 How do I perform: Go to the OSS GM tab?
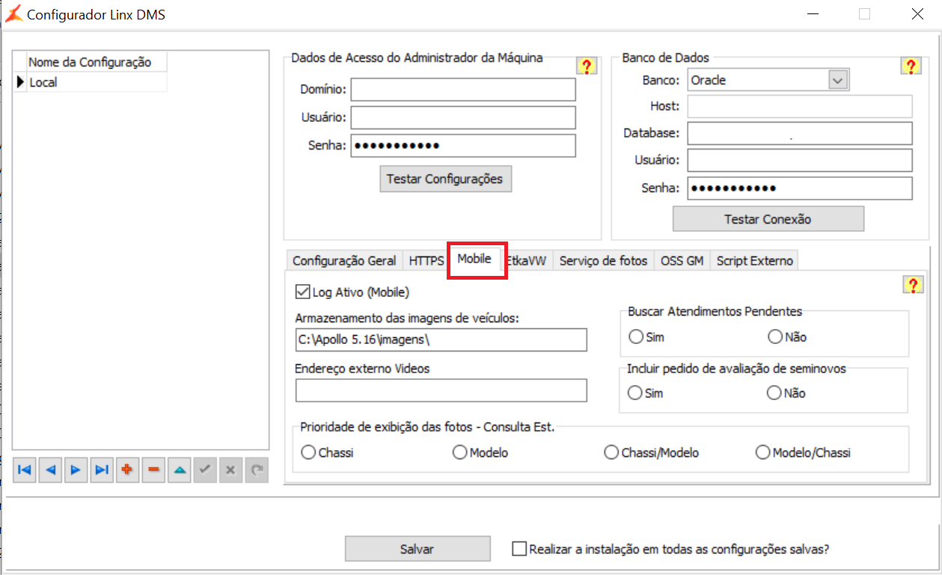click(682, 261)
